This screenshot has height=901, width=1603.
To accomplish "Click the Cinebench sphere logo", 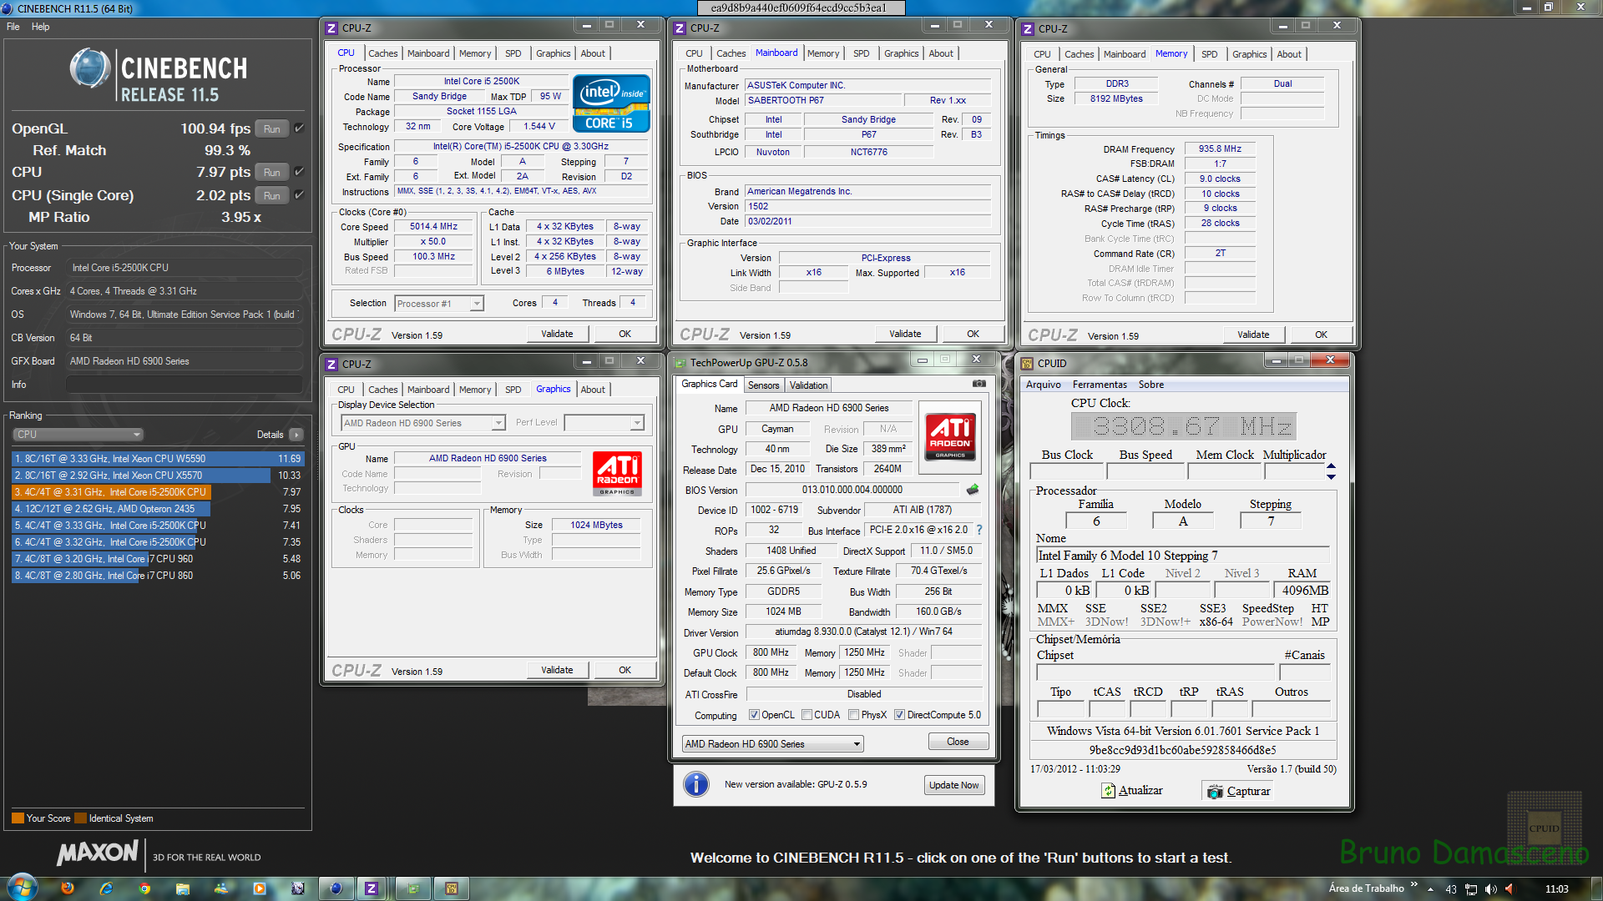I will (90, 68).
